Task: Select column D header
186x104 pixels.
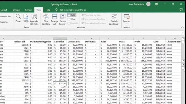Action: click(21, 38)
